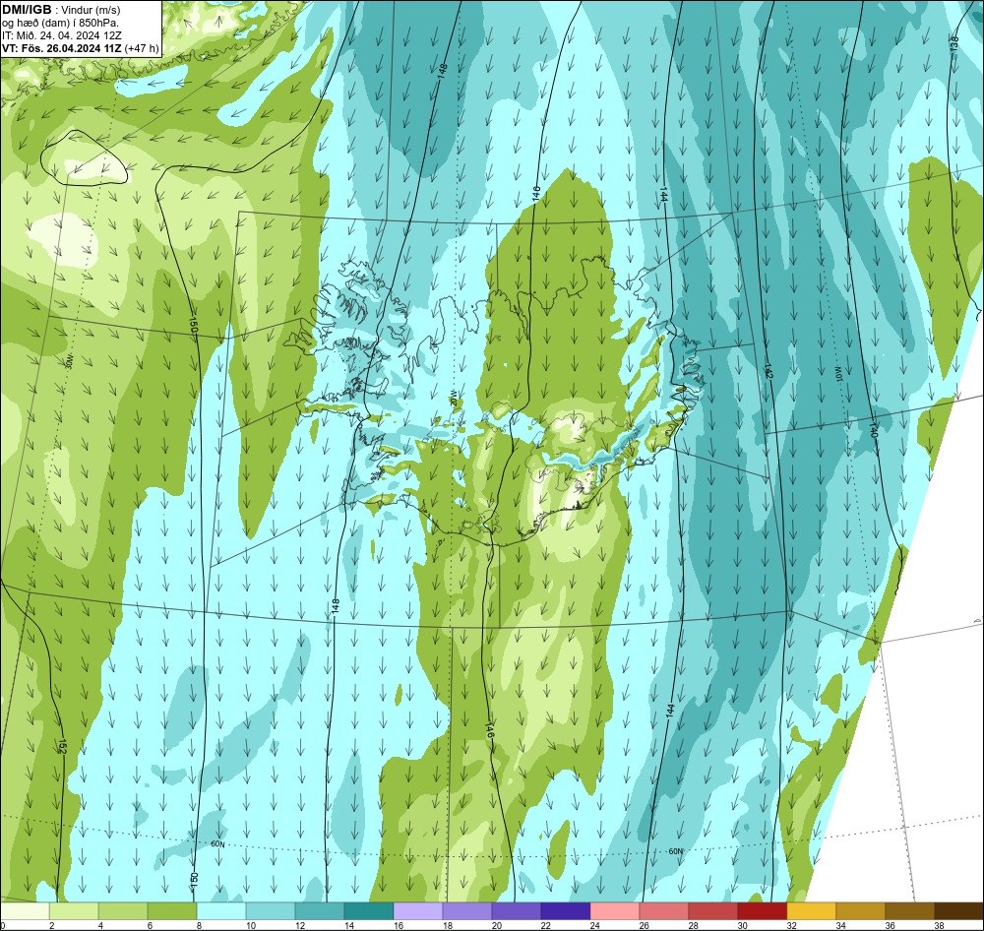Click the legend scale number 38
Screen dimensions: 984x931
pyautogui.click(x=939, y=925)
